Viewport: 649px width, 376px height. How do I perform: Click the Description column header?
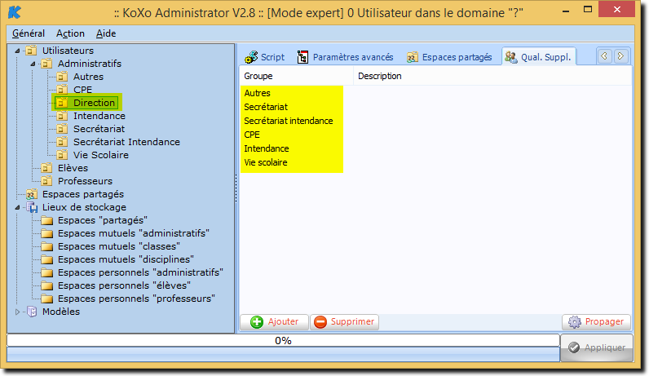pos(492,76)
